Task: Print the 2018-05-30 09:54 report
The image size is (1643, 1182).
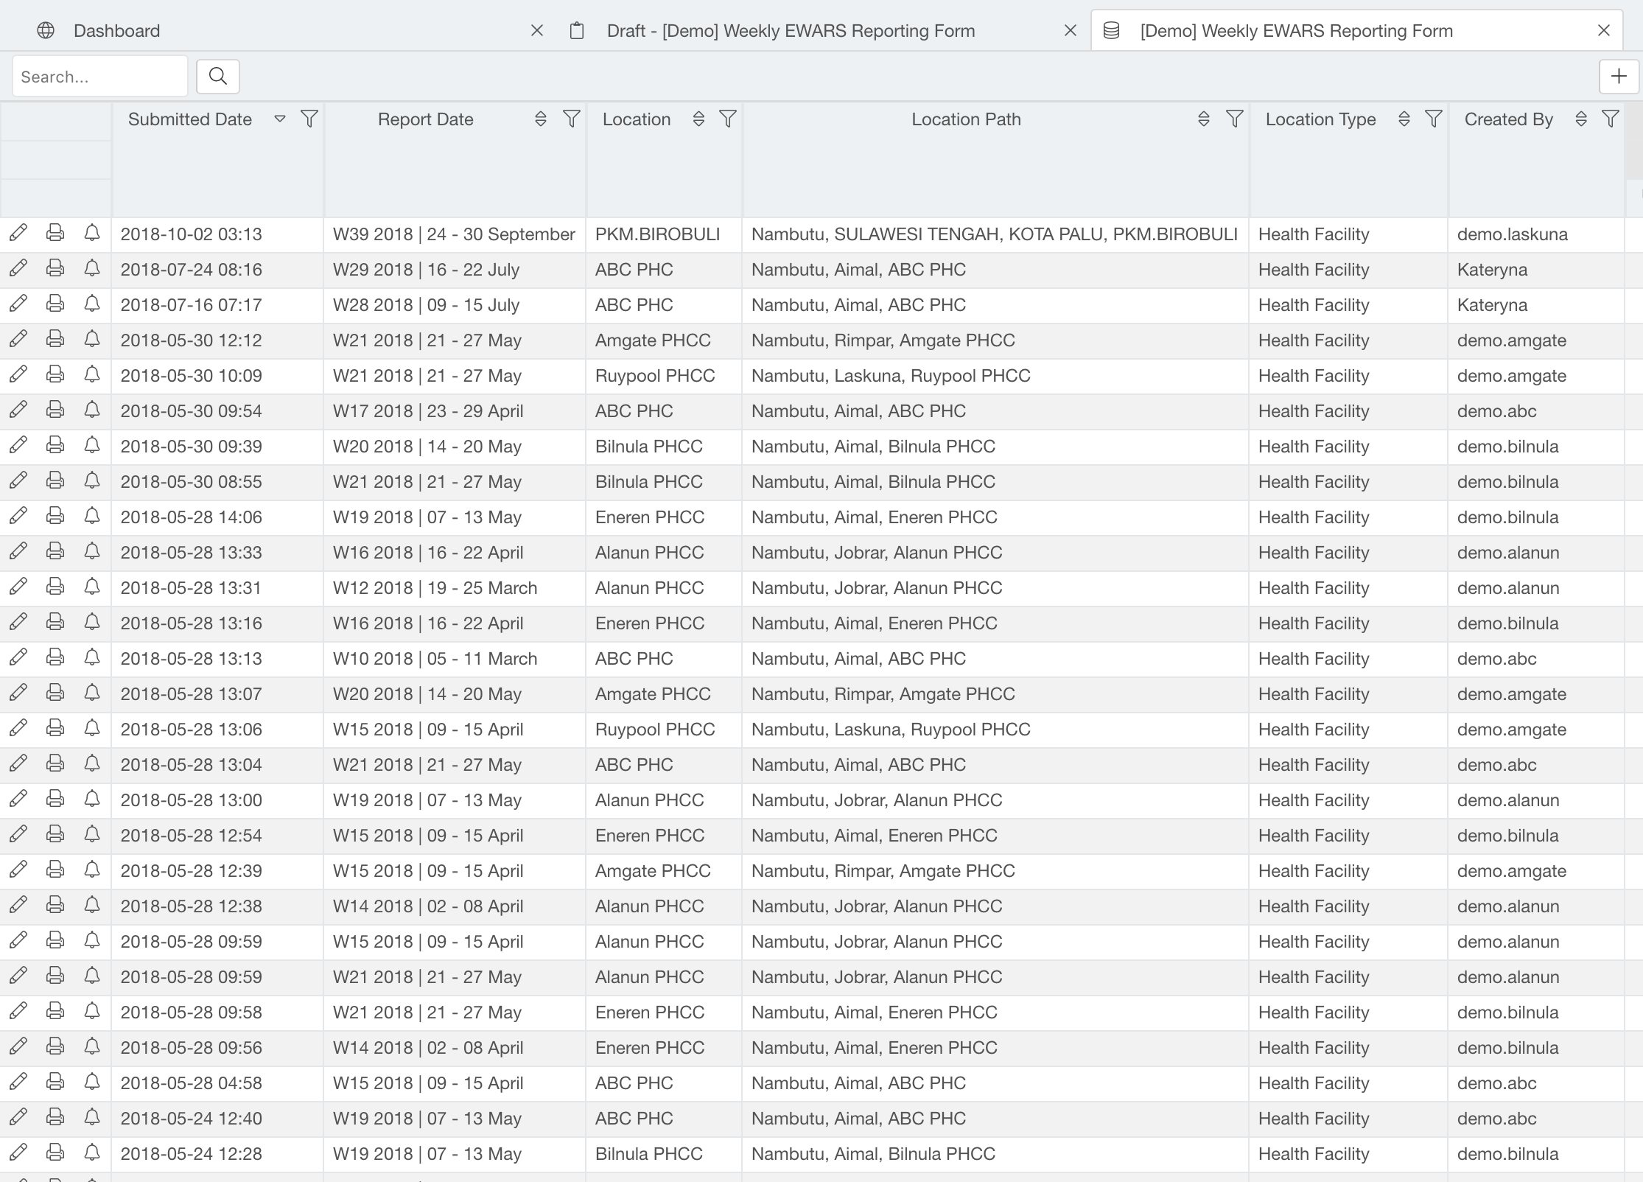Action: coord(55,410)
